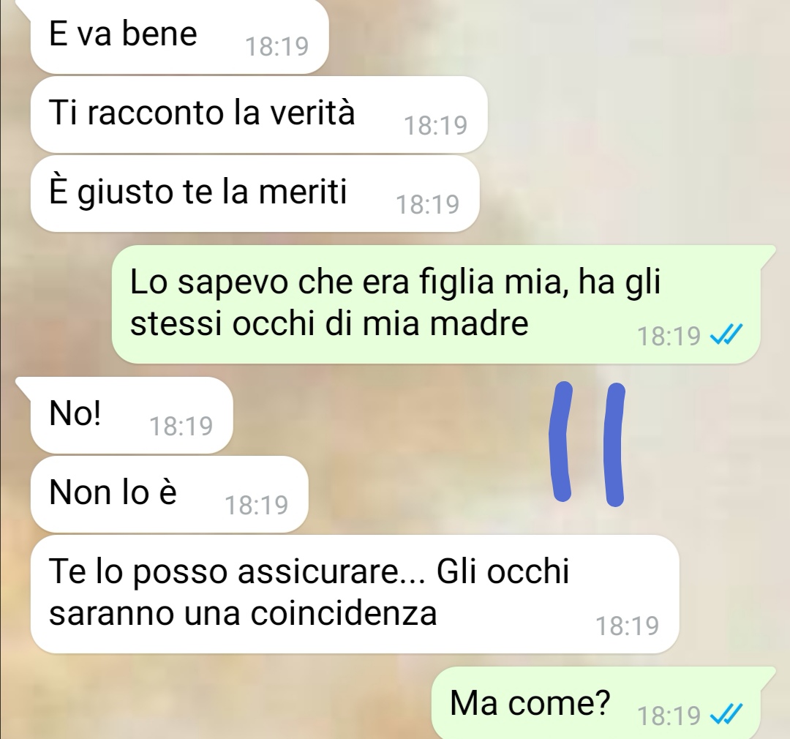Click the timestamp beside "Ti racconto la verità"
This screenshot has width=790, height=739.
[x=436, y=126]
